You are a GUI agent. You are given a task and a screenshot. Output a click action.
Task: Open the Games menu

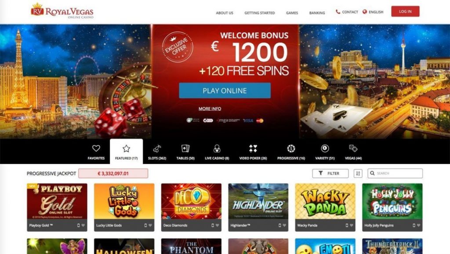pos(292,13)
